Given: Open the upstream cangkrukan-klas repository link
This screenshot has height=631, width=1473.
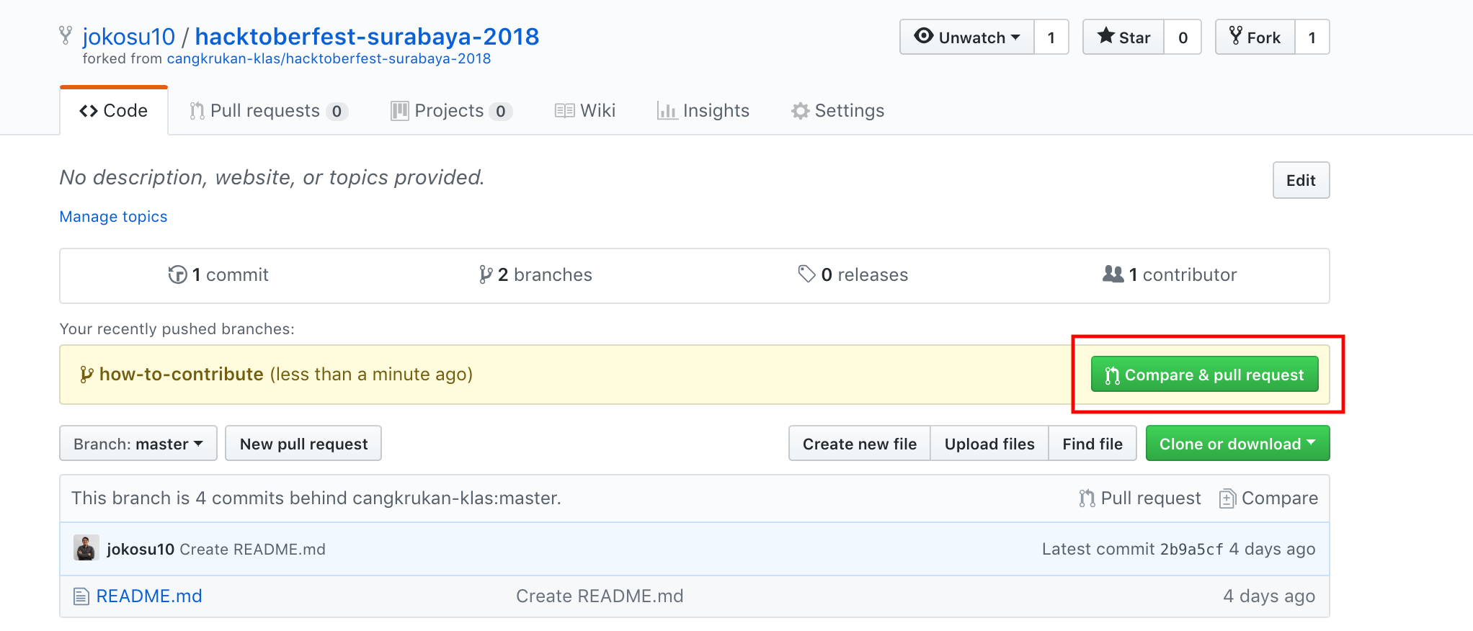Looking at the screenshot, I should click(x=329, y=59).
